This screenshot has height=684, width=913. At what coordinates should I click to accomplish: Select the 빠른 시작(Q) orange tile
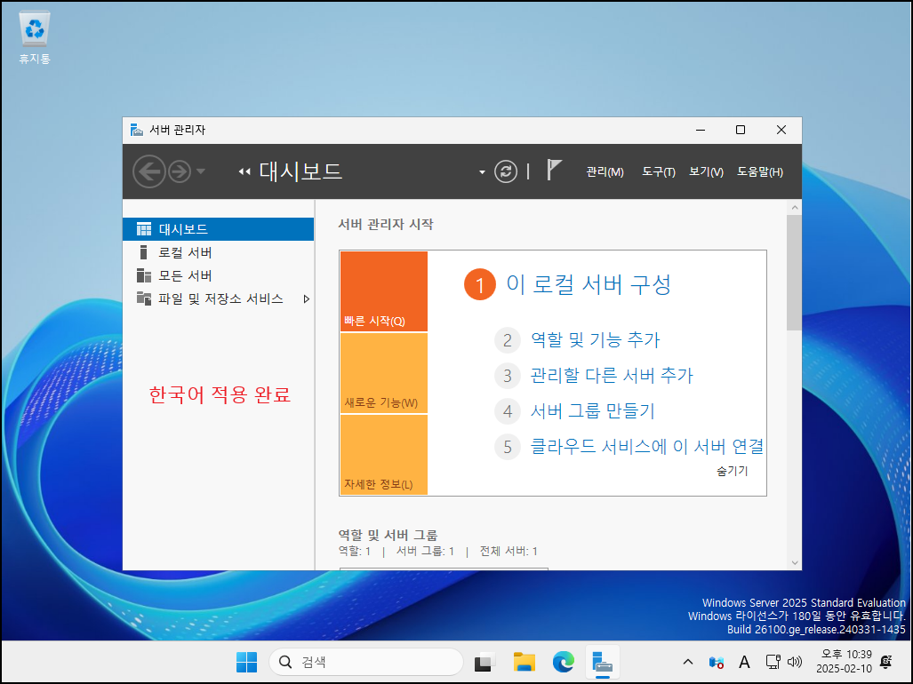pos(384,291)
